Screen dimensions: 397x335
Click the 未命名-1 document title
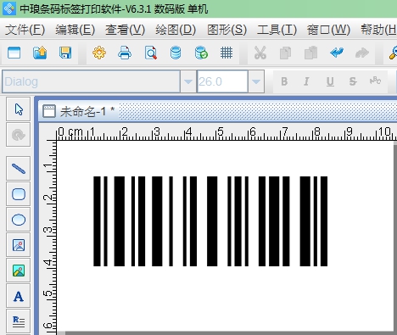(x=87, y=111)
